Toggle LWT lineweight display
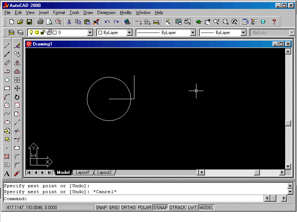 (192, 208)
